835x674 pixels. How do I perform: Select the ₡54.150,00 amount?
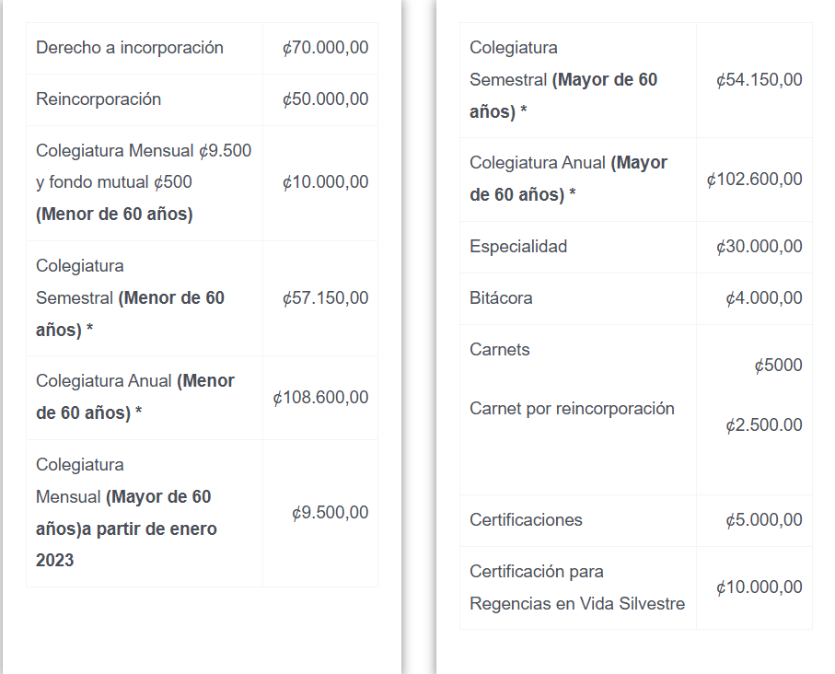pyautogui.click(x=759, y=80)
